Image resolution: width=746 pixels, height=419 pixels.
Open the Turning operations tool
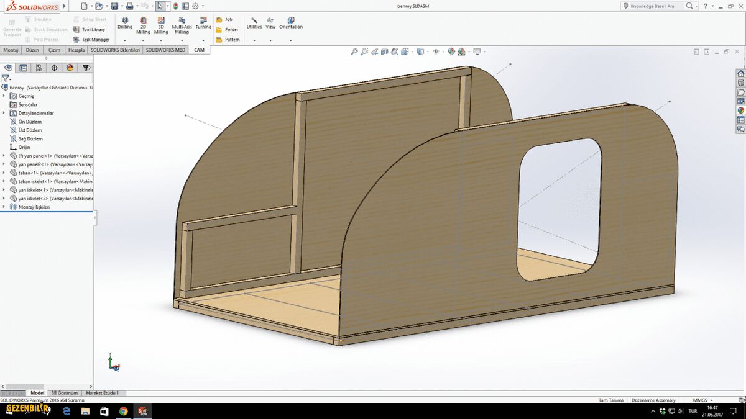click(203, 24)
